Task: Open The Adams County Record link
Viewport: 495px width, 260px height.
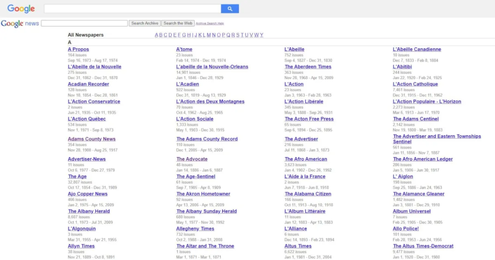Action: [207, 139]
